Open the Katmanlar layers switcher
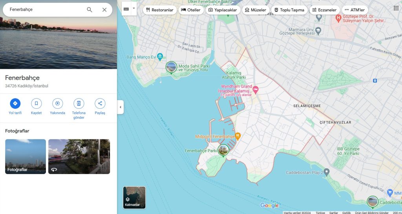 [x=134, y=198]
